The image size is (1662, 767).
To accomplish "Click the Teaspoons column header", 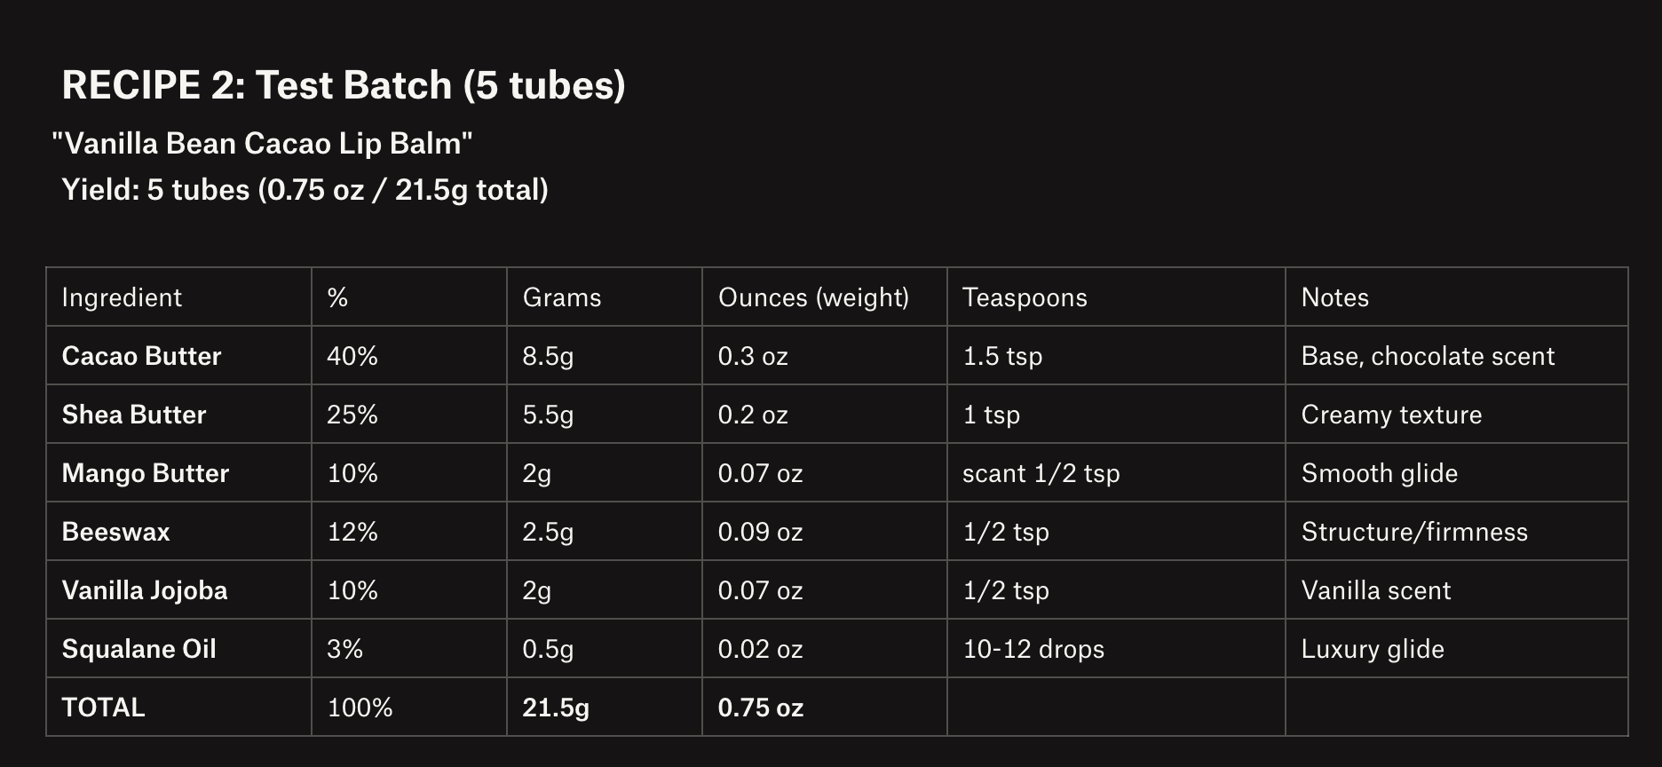I will (1025, 297).
